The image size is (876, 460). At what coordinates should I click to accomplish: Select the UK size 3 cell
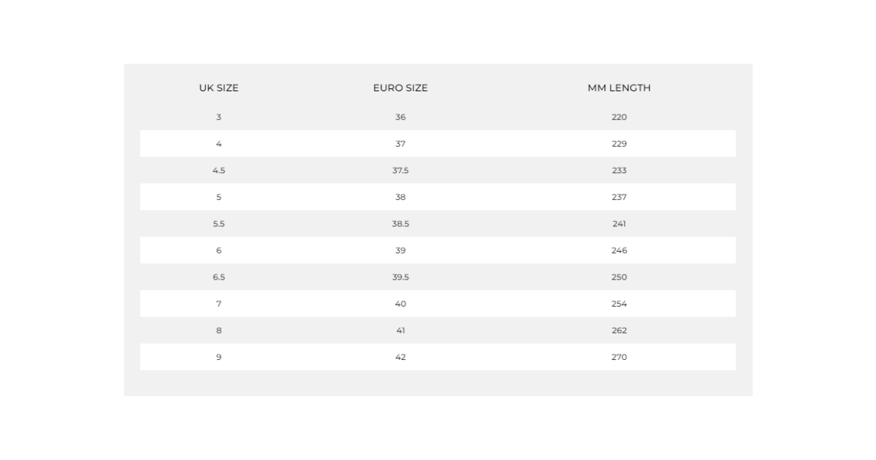[218, 117]
